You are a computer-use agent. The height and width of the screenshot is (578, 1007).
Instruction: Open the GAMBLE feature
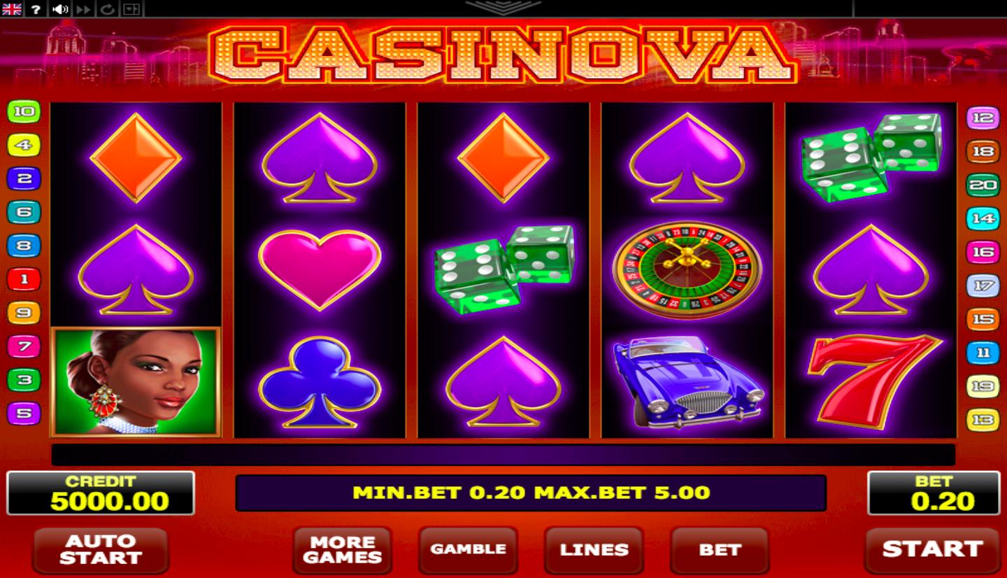pos(469,550)
